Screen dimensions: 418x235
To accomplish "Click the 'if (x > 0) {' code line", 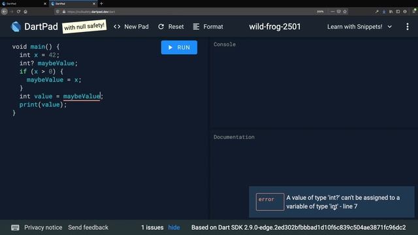I will 41,71.
